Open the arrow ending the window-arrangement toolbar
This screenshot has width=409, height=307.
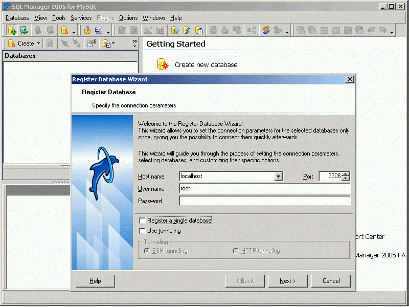tap(392, 33)
